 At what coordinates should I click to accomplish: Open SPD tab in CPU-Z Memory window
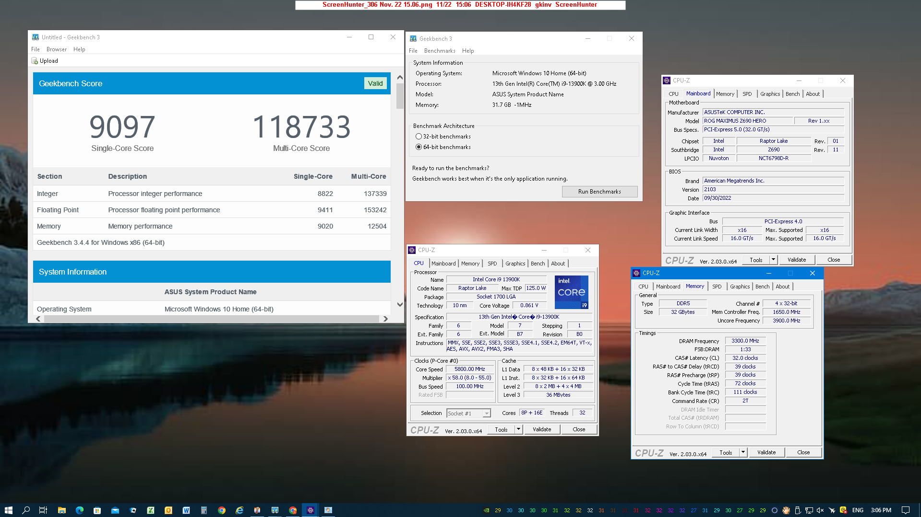click(717, 287)
